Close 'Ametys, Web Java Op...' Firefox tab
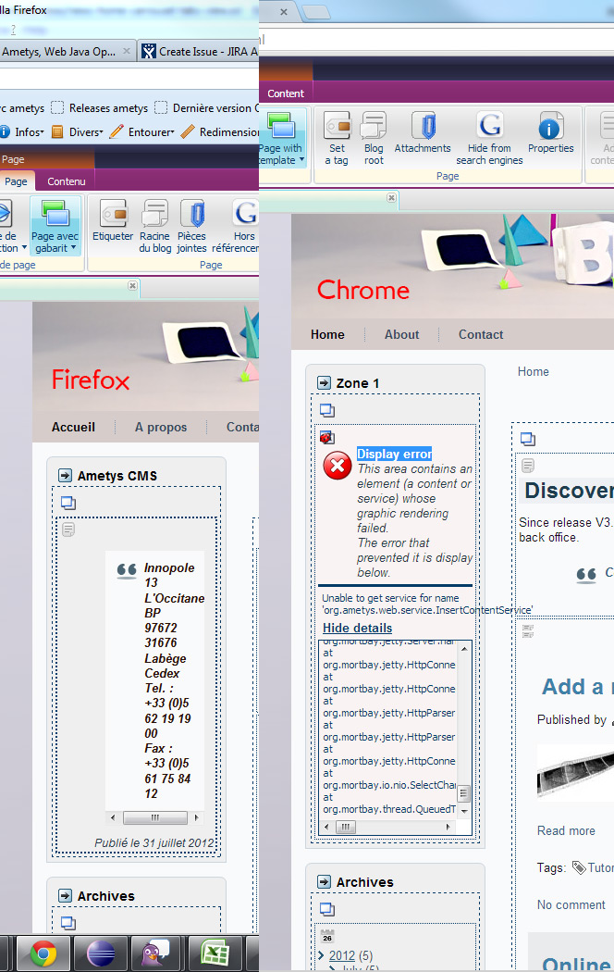This screenshot has height=972, width=614. [x=127, y=51]
